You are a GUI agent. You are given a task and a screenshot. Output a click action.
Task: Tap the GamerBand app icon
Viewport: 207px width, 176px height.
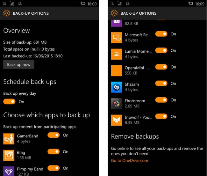point(9,139)
